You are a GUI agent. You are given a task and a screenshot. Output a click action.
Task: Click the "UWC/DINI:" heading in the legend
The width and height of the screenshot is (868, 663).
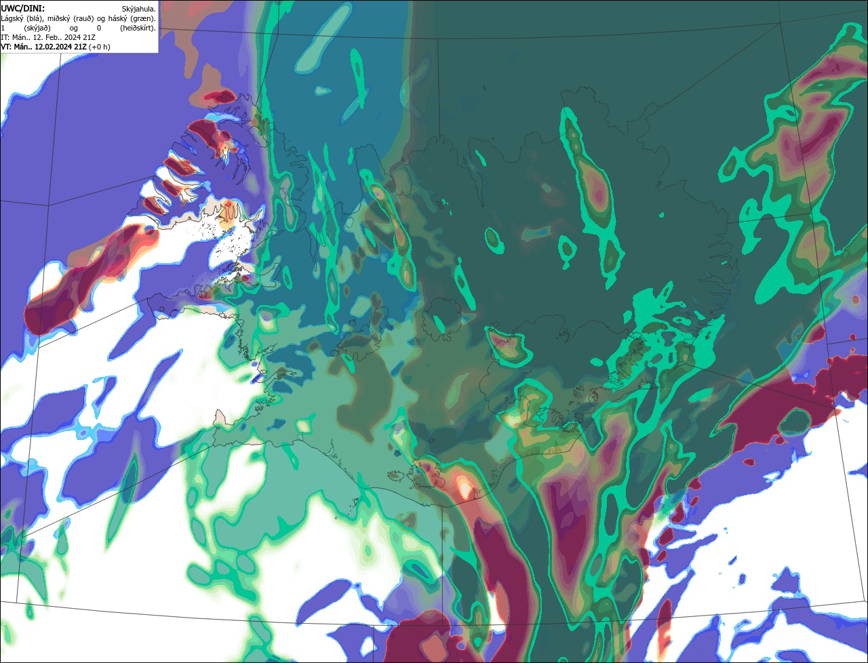23,8
